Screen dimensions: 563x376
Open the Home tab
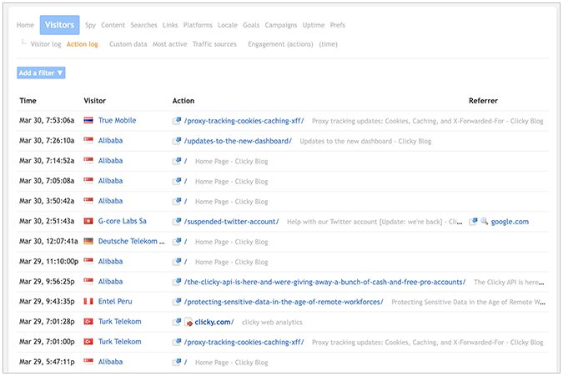coord(25,25)
